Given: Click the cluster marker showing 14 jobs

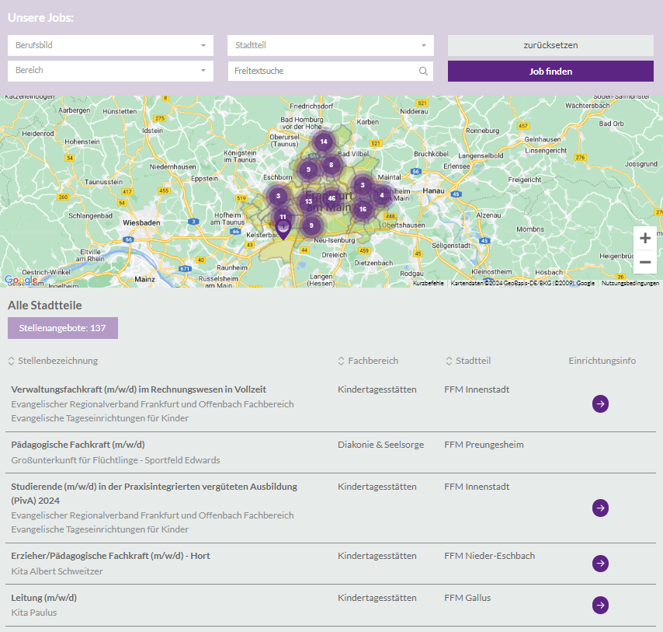Looking at the screenshot, I should pos(324,141).
